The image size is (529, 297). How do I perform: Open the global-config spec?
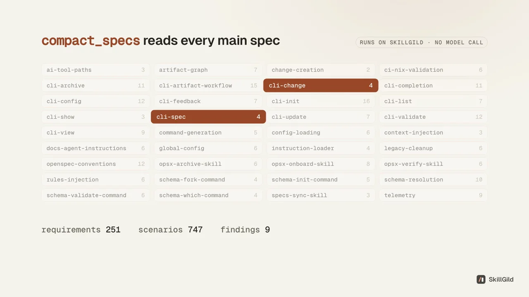(208, 148)
